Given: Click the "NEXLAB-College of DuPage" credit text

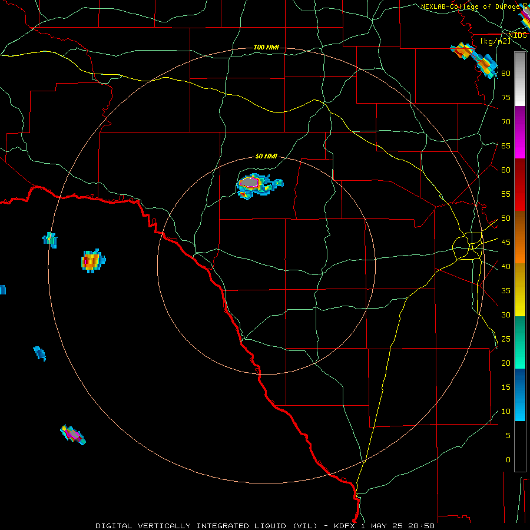Looking at the screenshot, I should (470, 6).
